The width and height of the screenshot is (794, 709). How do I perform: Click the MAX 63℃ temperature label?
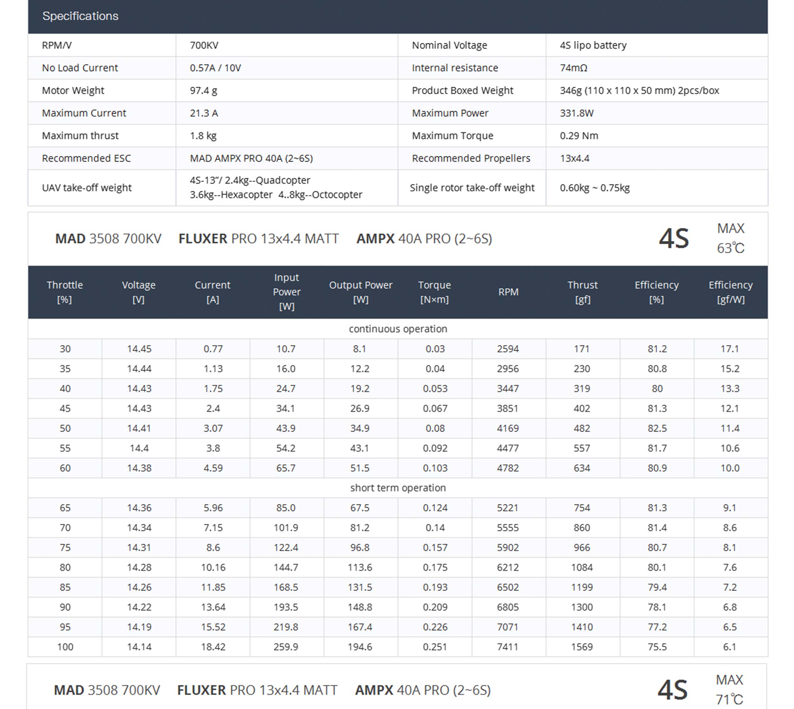(730, 238)
